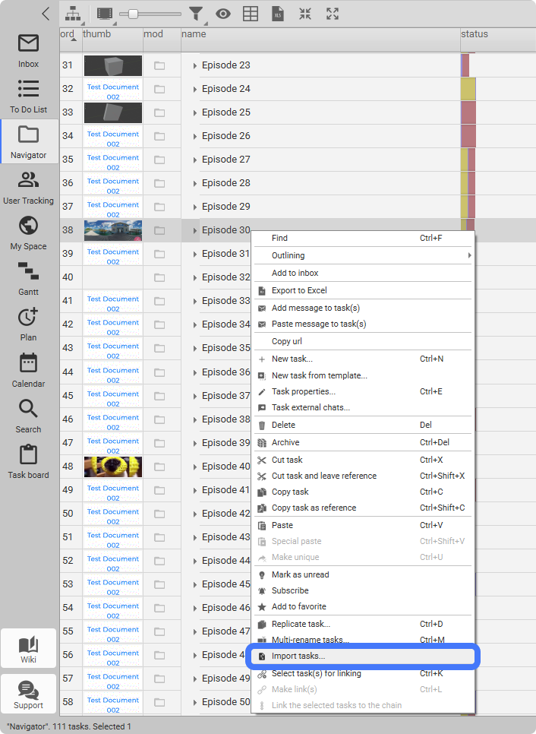Select the Episode 29 row name
The image size is (536, 734).
click(226, 207)
